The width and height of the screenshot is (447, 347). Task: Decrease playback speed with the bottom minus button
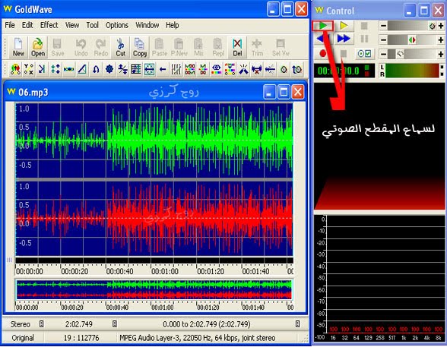click(x=383, y=54)
